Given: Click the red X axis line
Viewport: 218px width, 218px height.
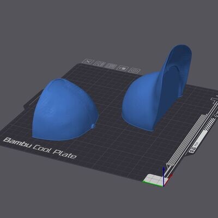Looking at the screenshot, I should coord(168,180).
